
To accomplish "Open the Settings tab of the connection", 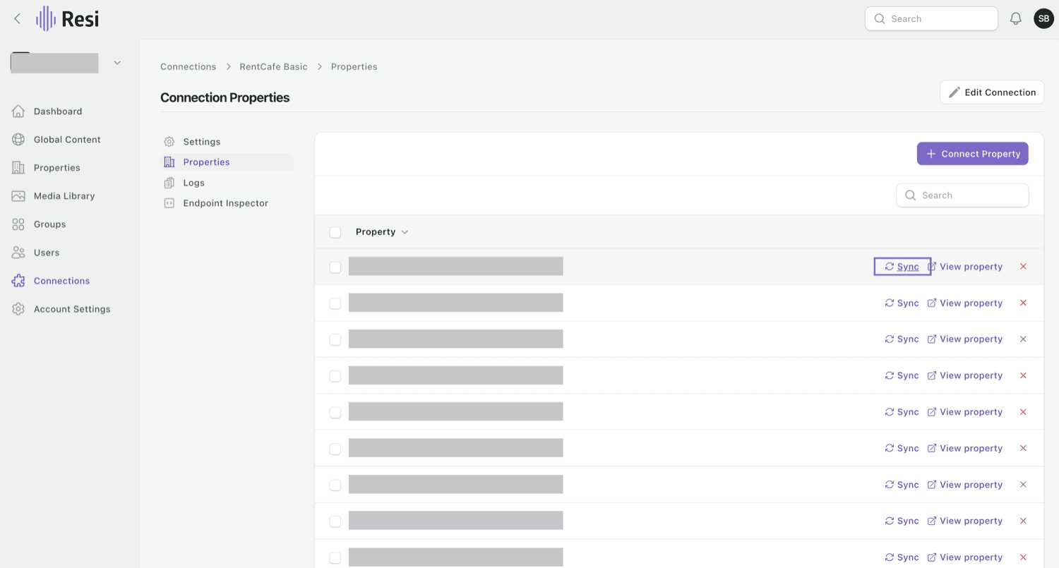I will (201, 142).
